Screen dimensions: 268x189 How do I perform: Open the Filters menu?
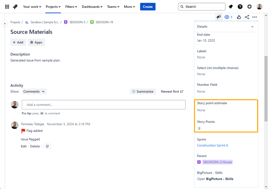click(71, 7)
